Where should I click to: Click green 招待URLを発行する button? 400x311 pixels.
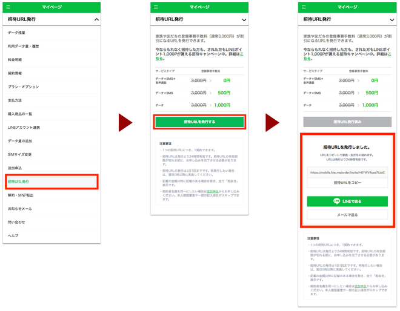tap(199, 122)
